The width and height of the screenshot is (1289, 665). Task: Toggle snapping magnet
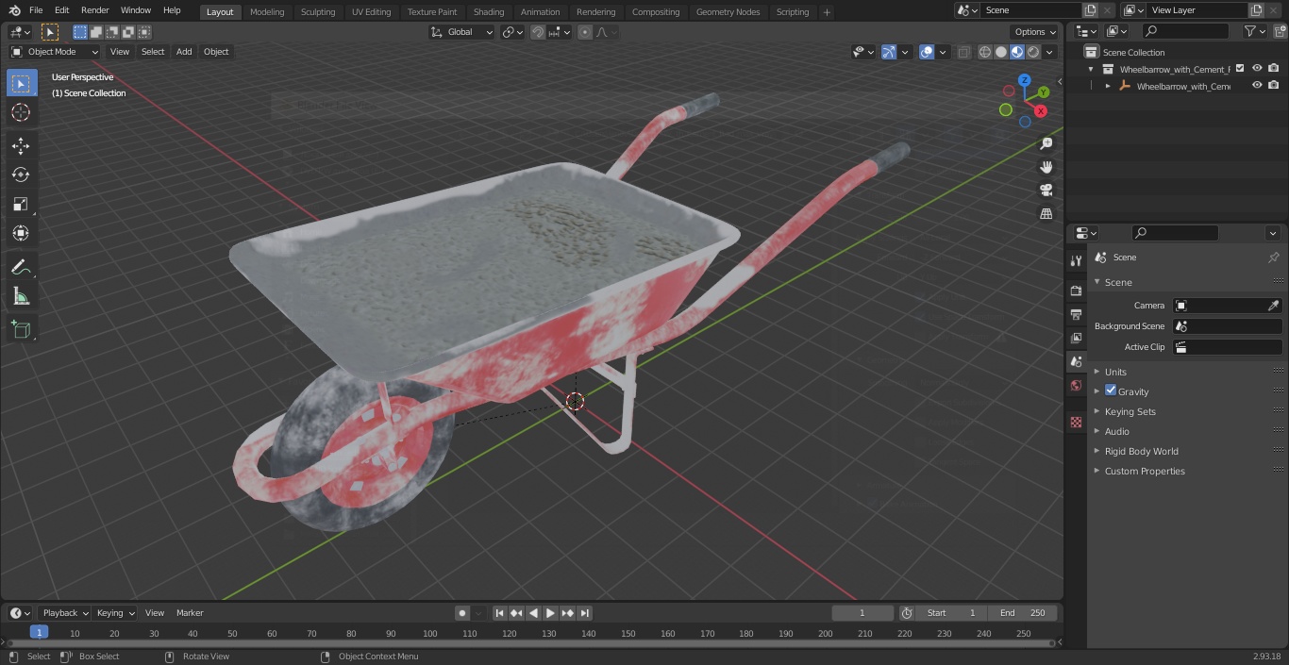[x=538, y=32]
